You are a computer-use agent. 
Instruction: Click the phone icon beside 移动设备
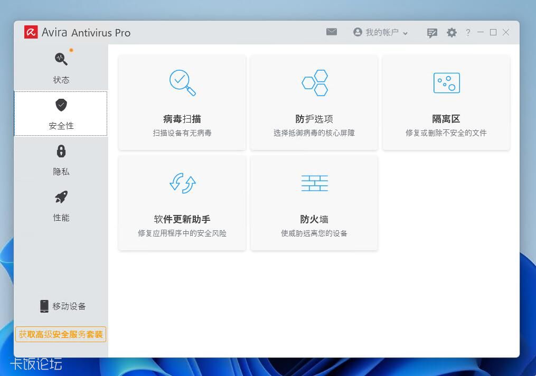pyautogui.click(x=44, y=305)
